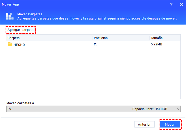Click the Mover Carpetas header grid icon
Screen dimensions: 186x132
10,16
